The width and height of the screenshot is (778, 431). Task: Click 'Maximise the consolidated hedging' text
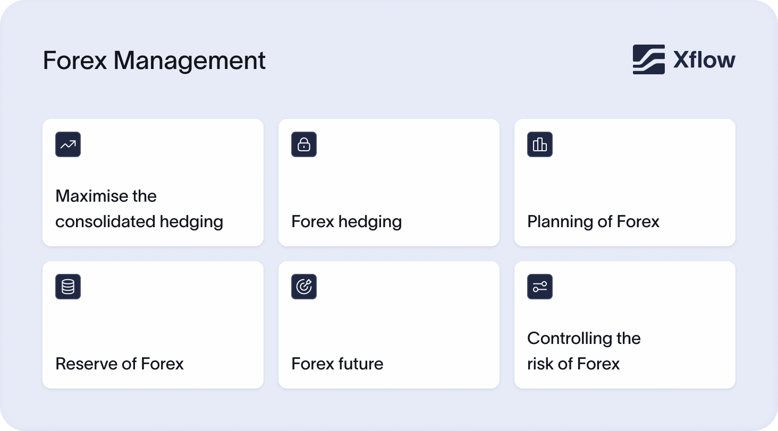pos(139,209)
